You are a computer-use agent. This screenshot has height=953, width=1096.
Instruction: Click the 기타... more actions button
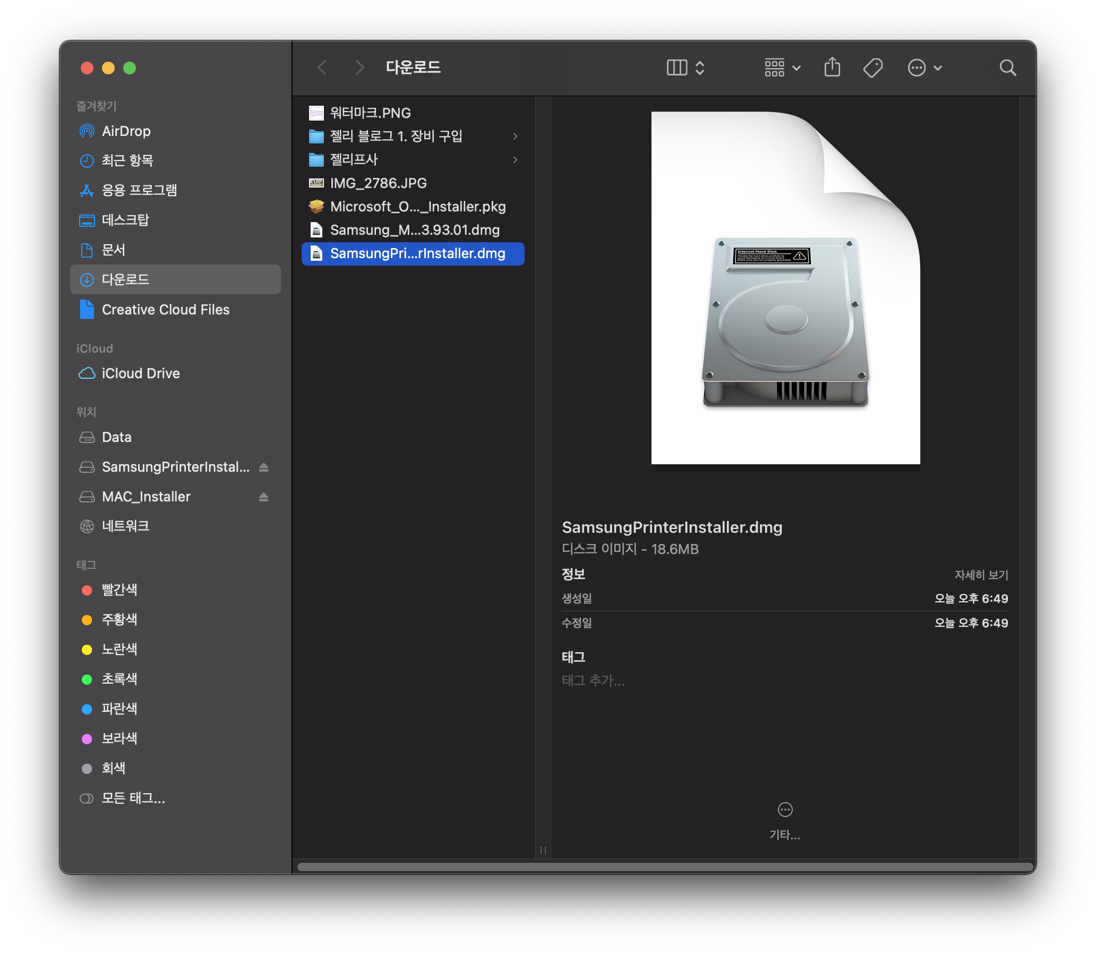coord(784,821)
